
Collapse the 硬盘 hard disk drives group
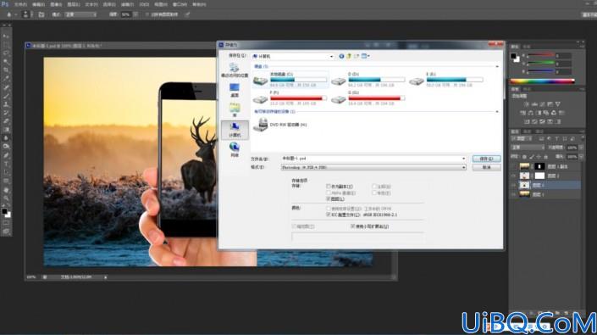(497, 67)
